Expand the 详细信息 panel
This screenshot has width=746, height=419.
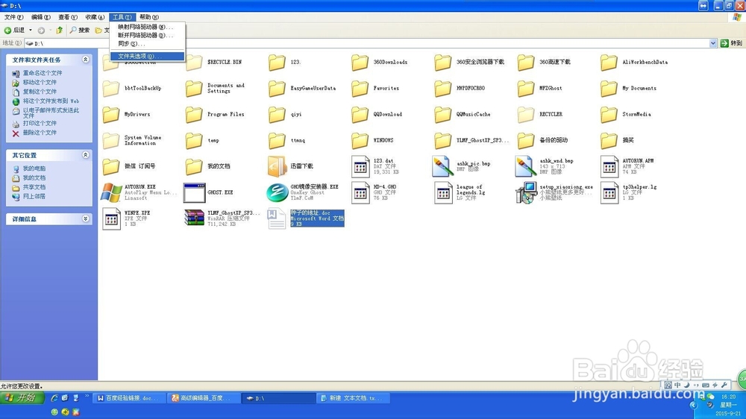tap(86, 218)
